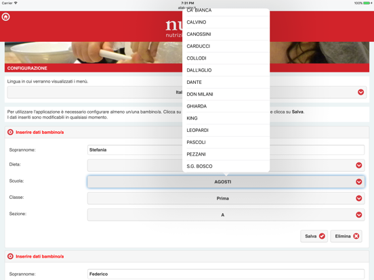
Task: Open the language dropdown arrow
Action: point(360,92)
